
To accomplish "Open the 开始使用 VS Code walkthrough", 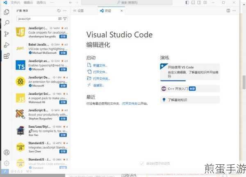I will [x=190, y=72].
